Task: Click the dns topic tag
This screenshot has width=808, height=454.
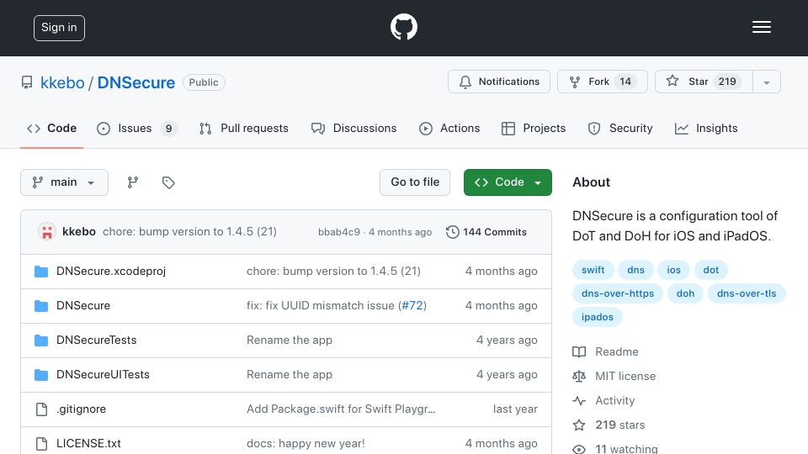Action: click(x=636, y=270)
